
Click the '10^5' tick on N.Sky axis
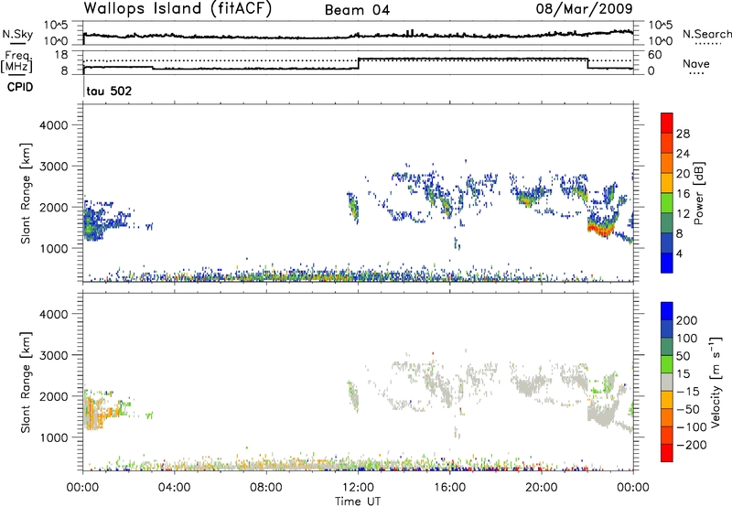click(x=56, y=25)
